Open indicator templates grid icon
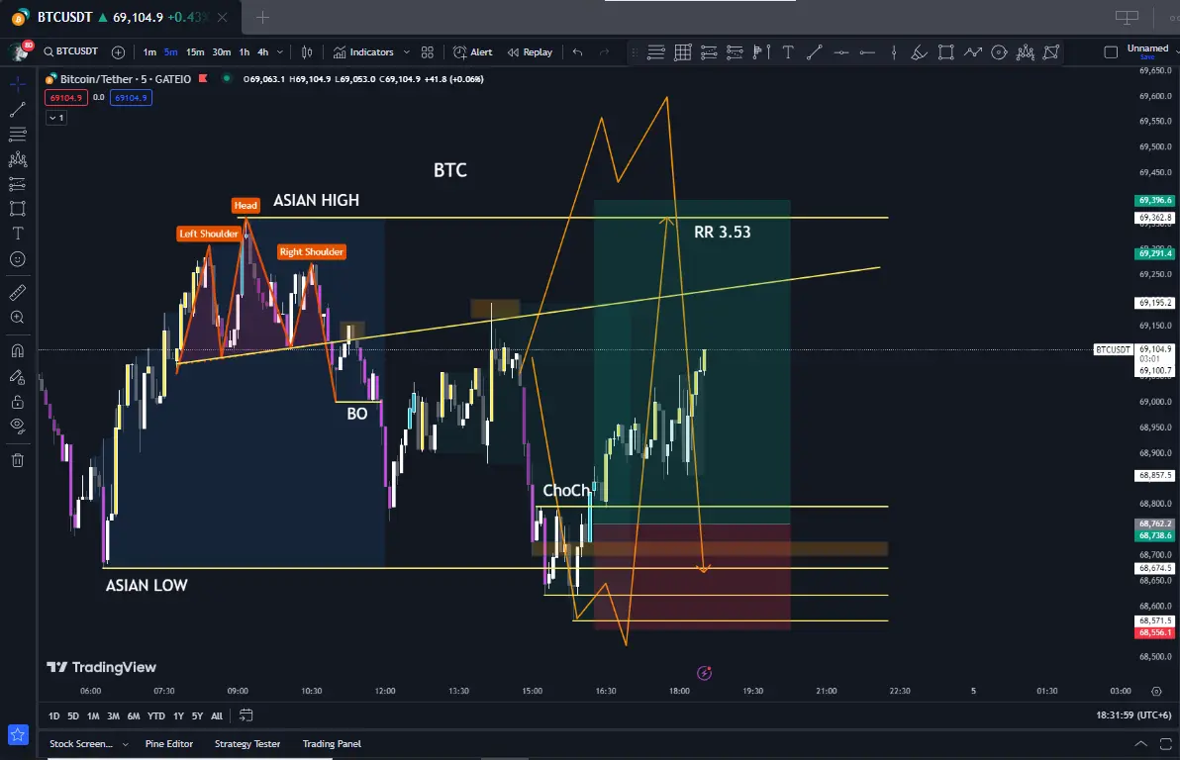1180x760 pixels. [x=428, y=51]
